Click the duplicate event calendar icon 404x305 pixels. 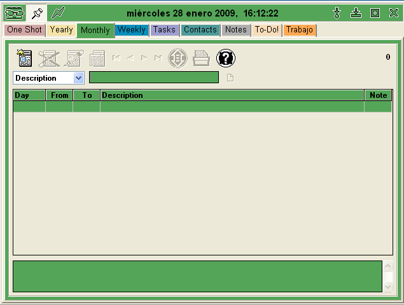[97, 58]
